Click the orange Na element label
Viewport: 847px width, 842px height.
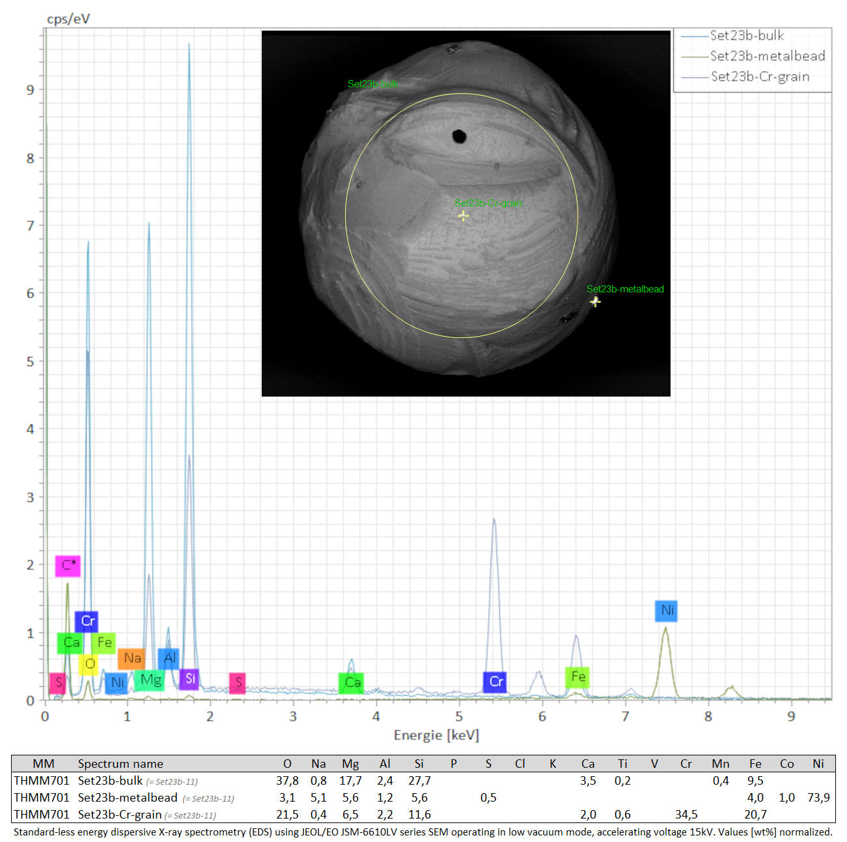[x=132, y=658]
